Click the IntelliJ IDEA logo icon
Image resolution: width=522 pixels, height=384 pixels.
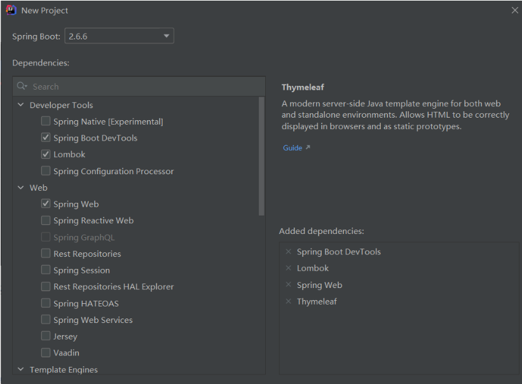[11, 10]
